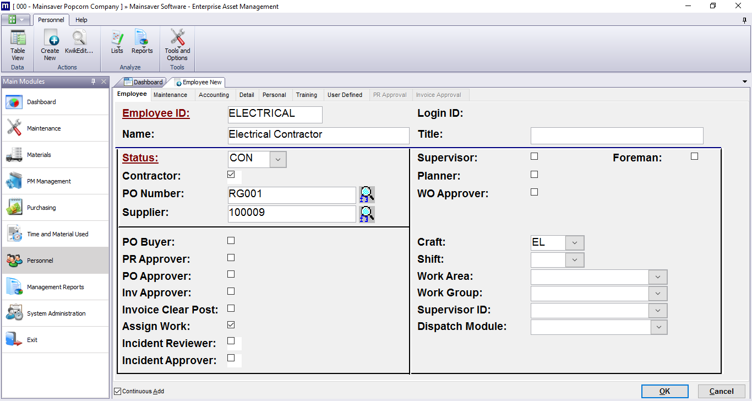Click the PO Number lookup icon
The width and height of the screenshot is (752, 401).
click(x=367, y=195)
